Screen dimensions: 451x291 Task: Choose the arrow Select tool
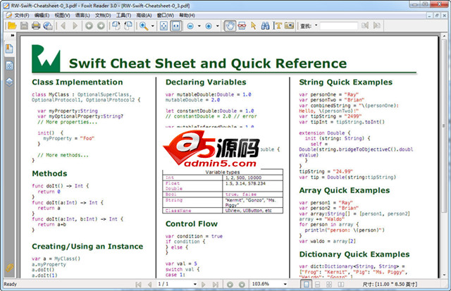pos(254,26)
